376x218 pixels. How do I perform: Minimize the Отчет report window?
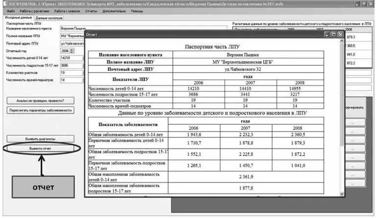point(327,35)
